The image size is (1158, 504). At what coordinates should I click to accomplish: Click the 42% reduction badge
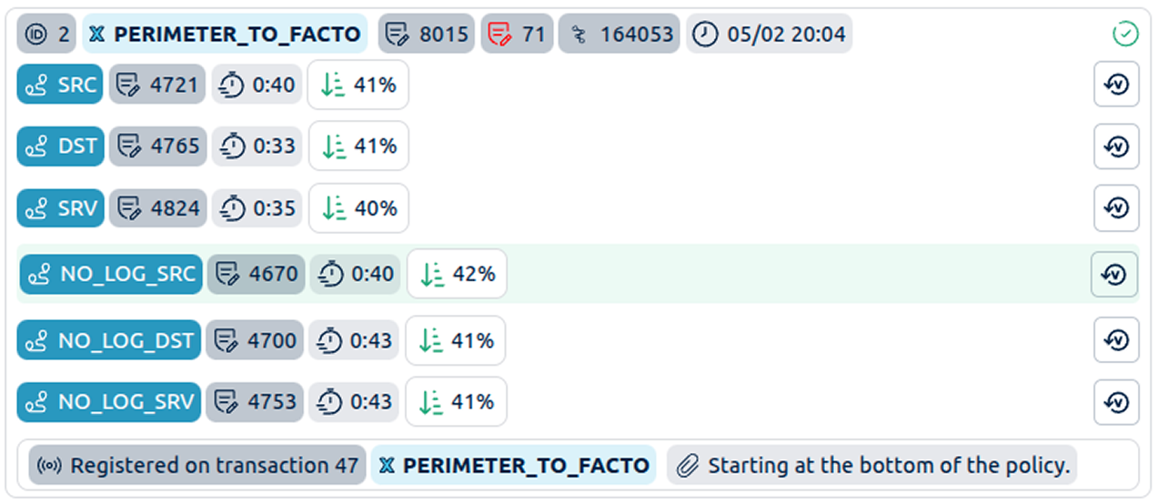tap(457, 274)
